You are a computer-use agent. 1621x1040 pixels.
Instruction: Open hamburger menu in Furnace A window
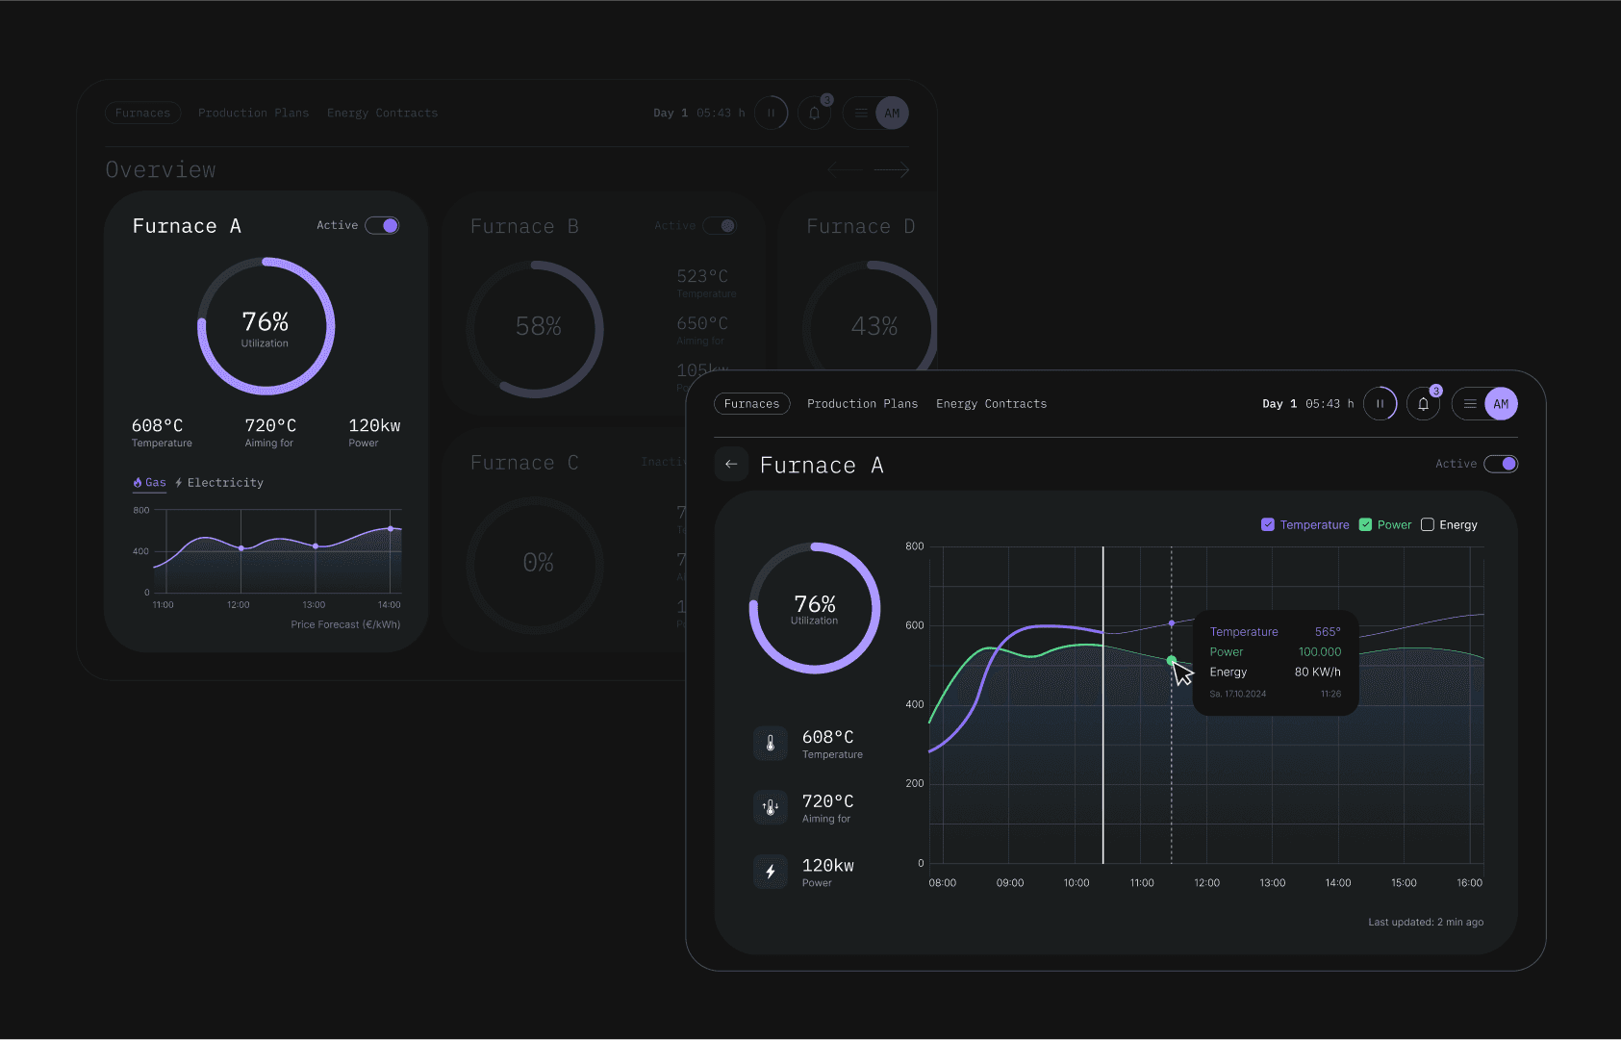pos(1469,404)
